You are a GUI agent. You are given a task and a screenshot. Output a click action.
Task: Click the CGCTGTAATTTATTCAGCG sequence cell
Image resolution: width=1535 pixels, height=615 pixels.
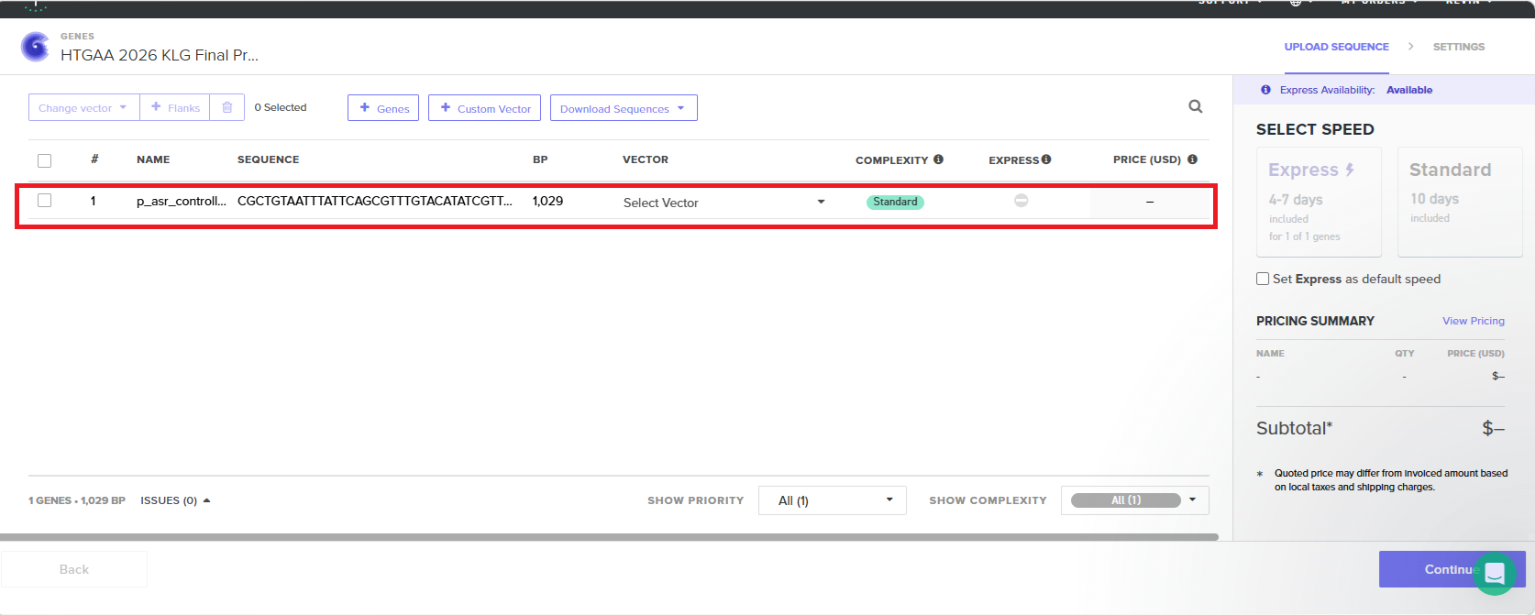tap(374, 201)
